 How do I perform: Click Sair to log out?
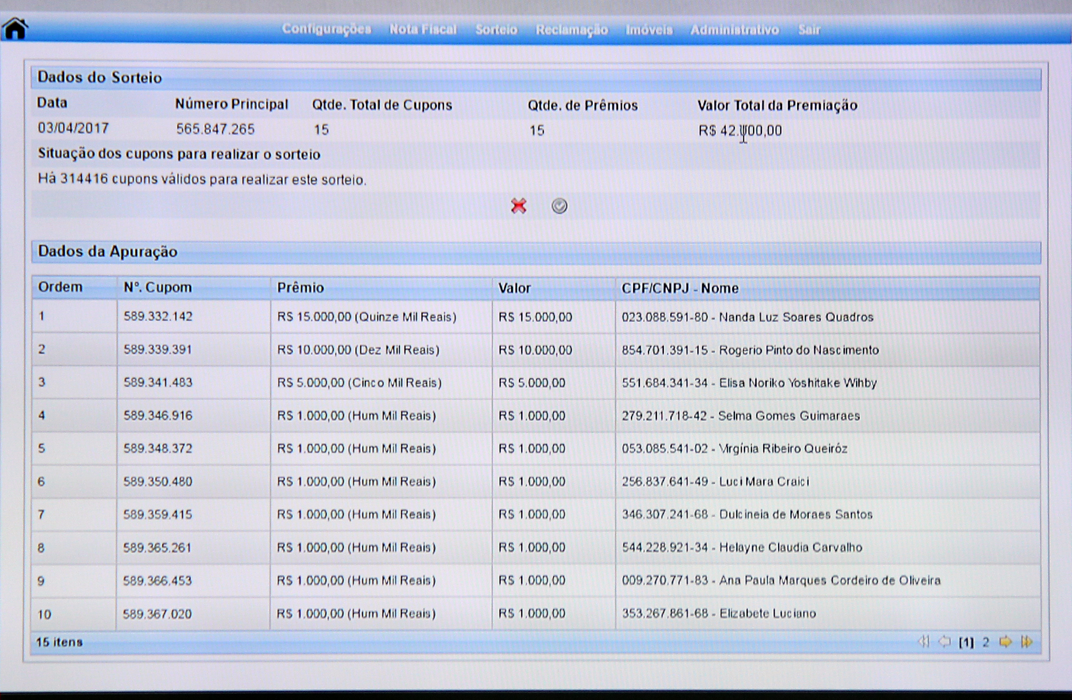pyautogui.click(x=809, y=30)
